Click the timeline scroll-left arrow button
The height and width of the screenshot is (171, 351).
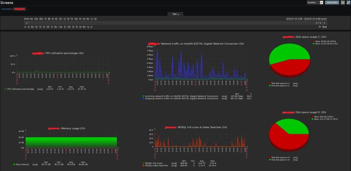[x=26, y=23]
